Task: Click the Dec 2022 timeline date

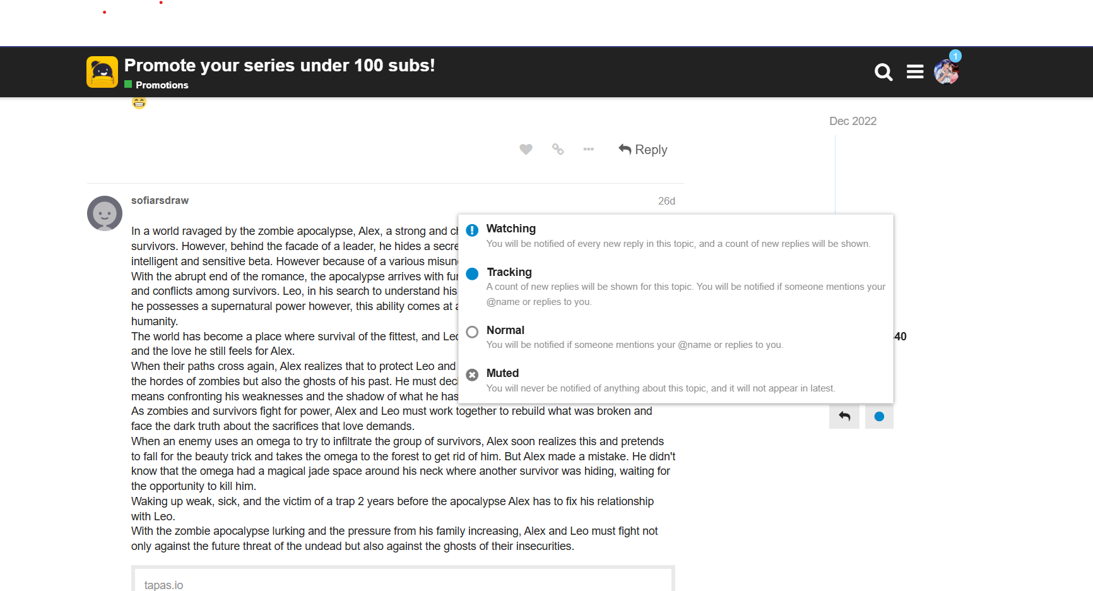Action: tap(853, 121)
